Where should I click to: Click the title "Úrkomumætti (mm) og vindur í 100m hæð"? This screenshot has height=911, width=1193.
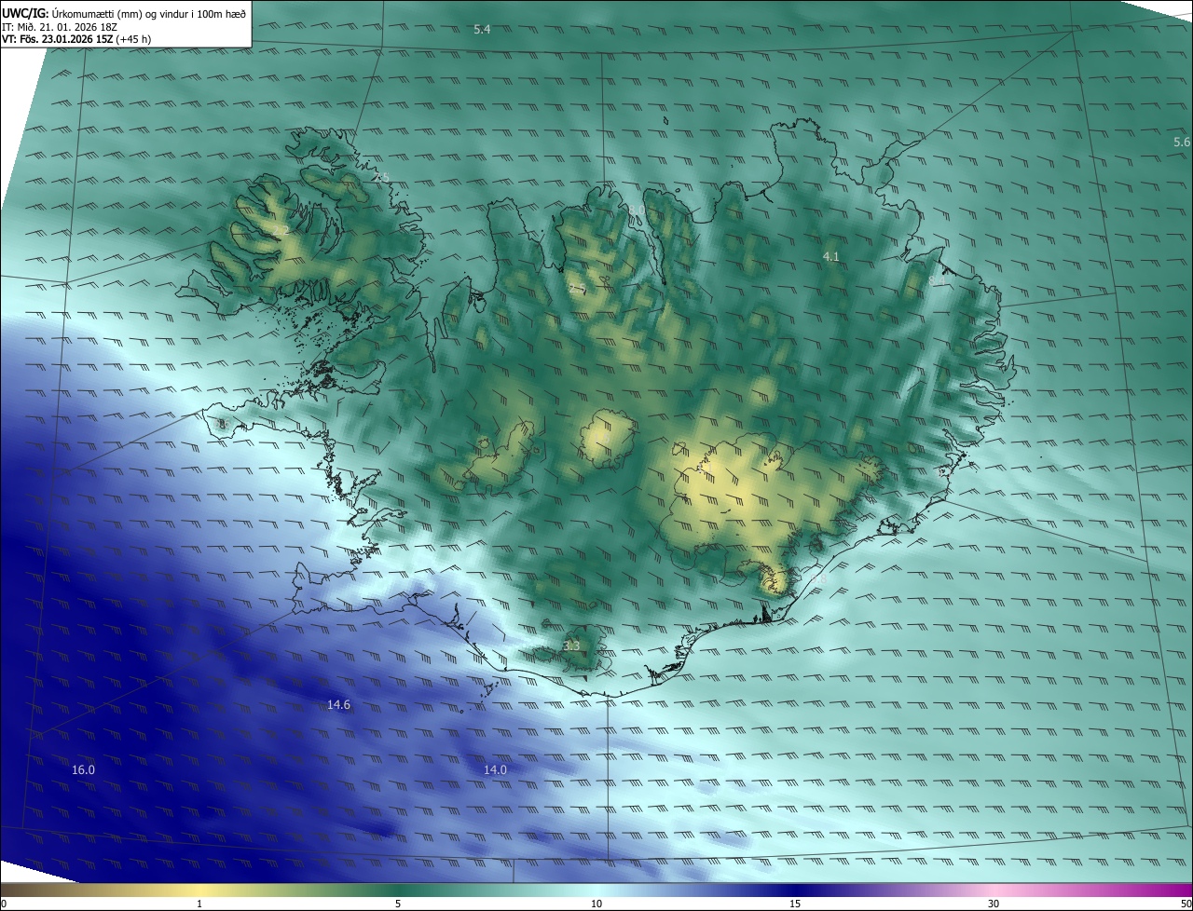tap(148, 14)
